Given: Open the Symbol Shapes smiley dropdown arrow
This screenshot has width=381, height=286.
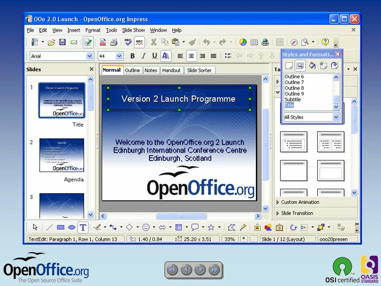Looking at the screenshot, I should pos(154,227).
